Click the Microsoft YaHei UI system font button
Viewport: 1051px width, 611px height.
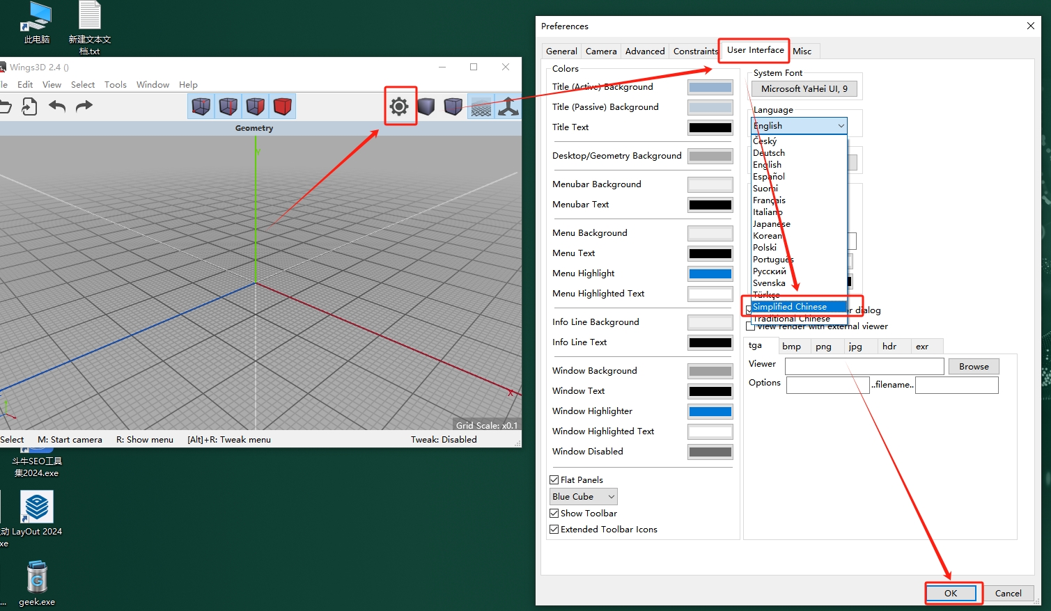804,89
